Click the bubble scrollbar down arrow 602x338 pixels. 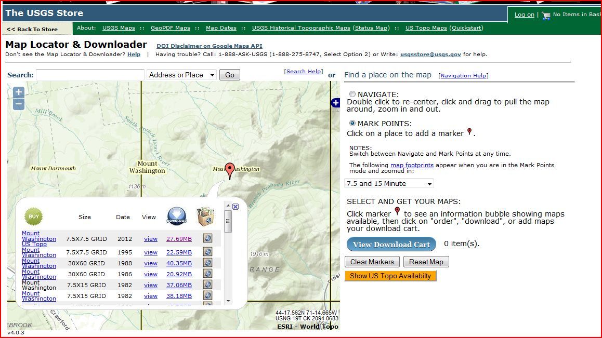(x=228, y=301)
